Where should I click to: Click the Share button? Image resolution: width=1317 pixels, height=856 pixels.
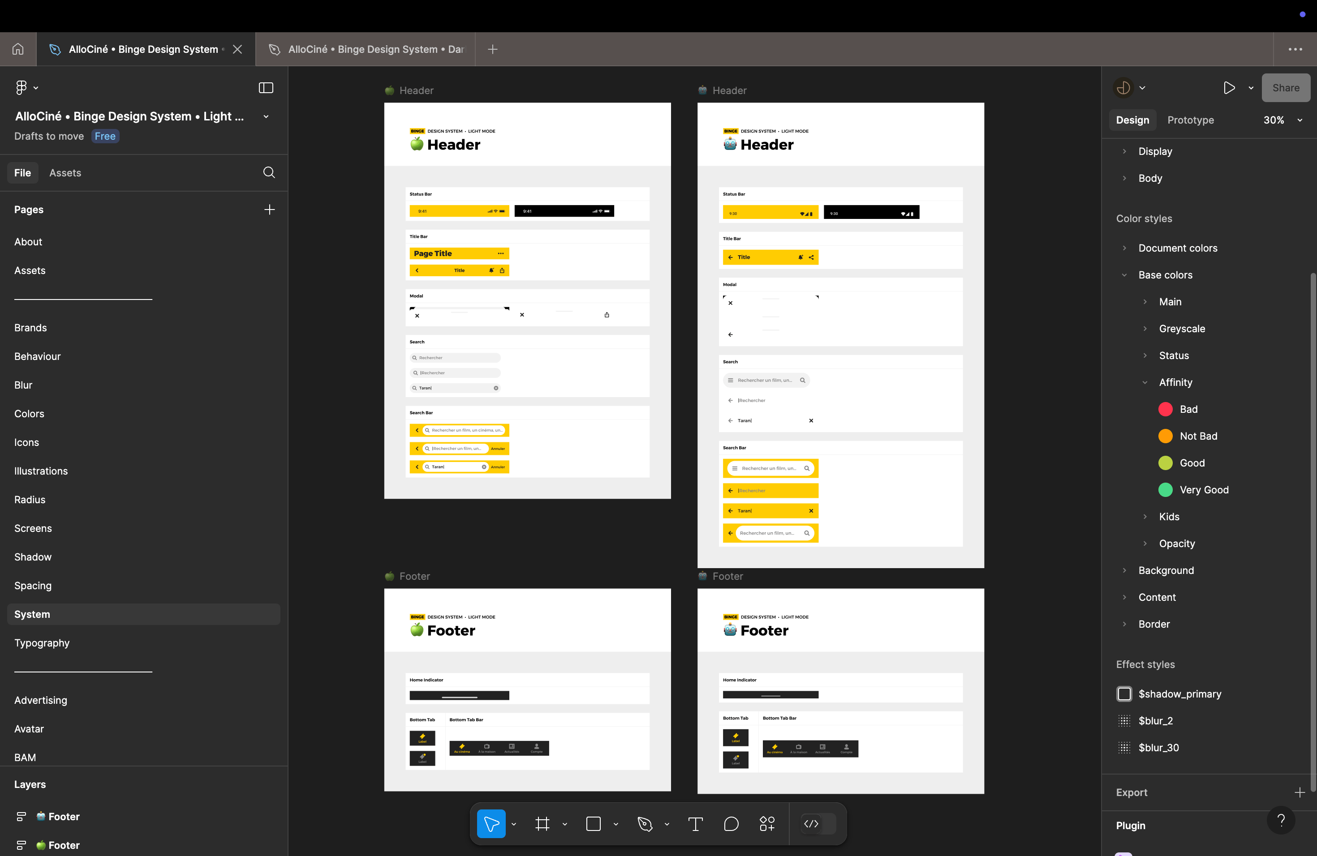point(1286,88)
